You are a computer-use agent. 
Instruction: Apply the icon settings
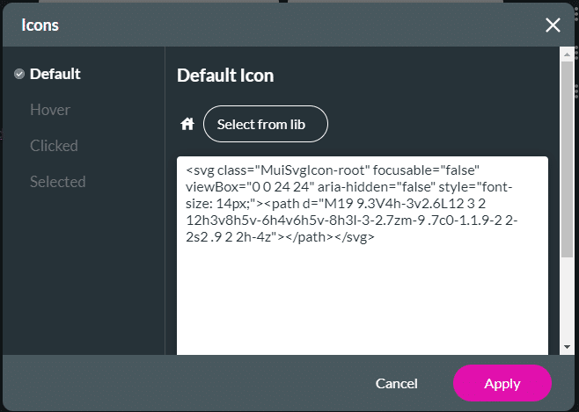(x=502, y=383)
